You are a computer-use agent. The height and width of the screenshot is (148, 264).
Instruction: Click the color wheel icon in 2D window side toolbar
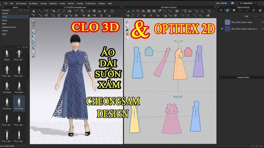click(127, 34)
